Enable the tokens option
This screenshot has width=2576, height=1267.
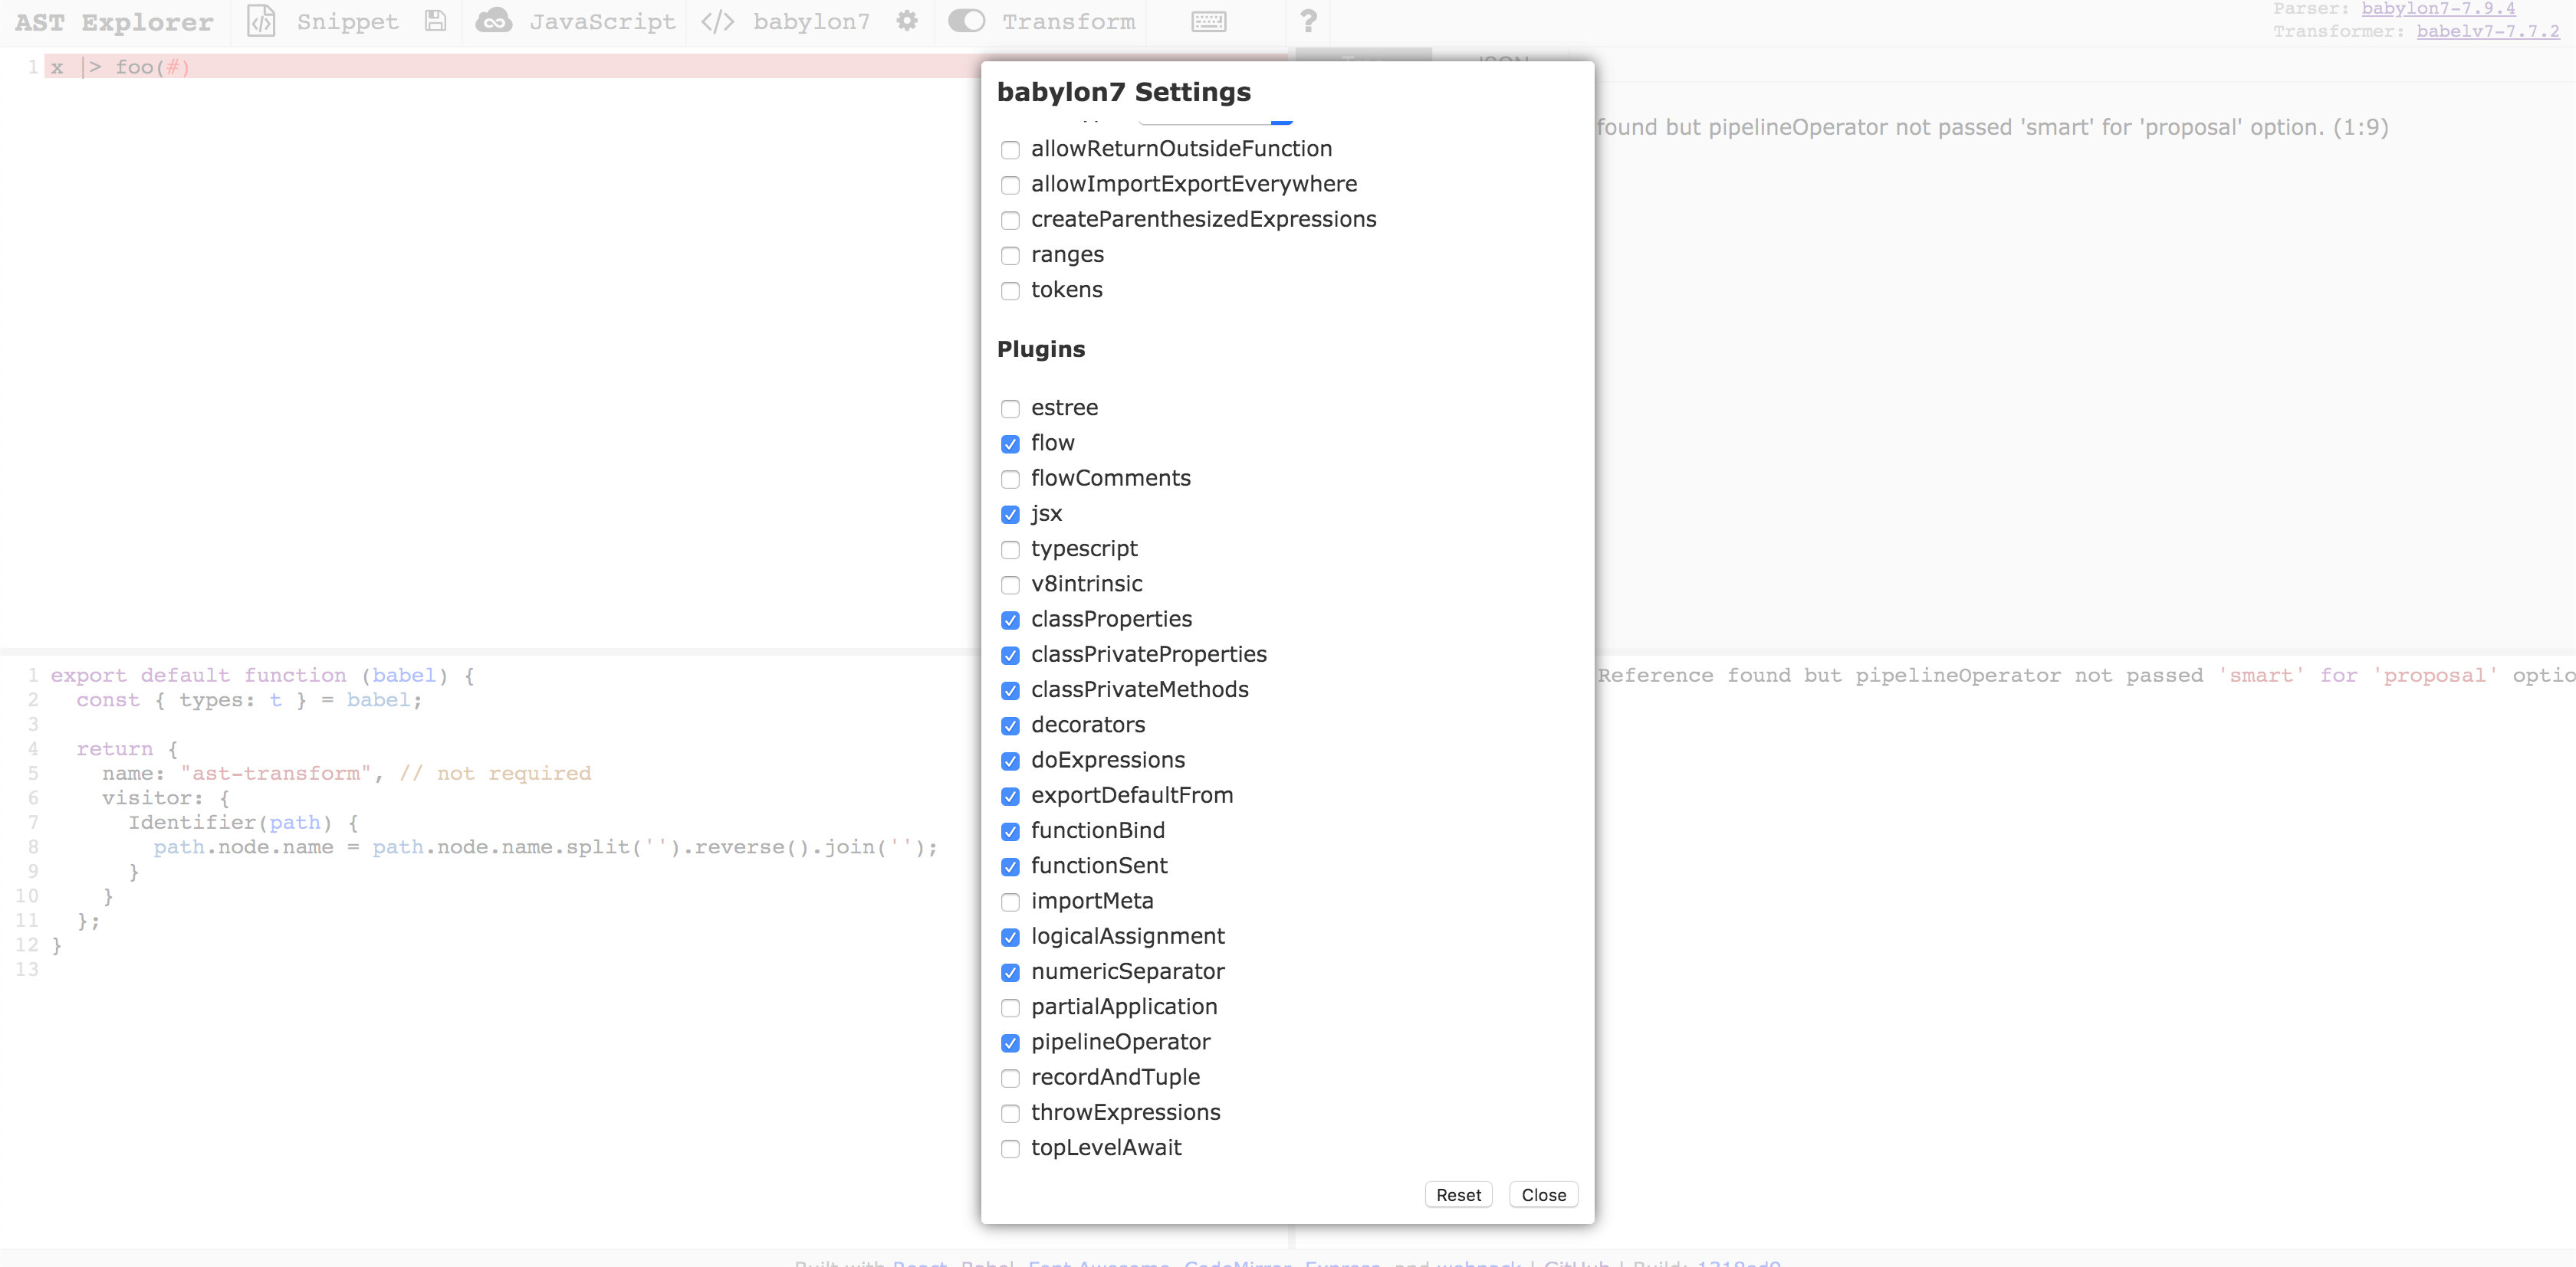(x=1010, y=291)
